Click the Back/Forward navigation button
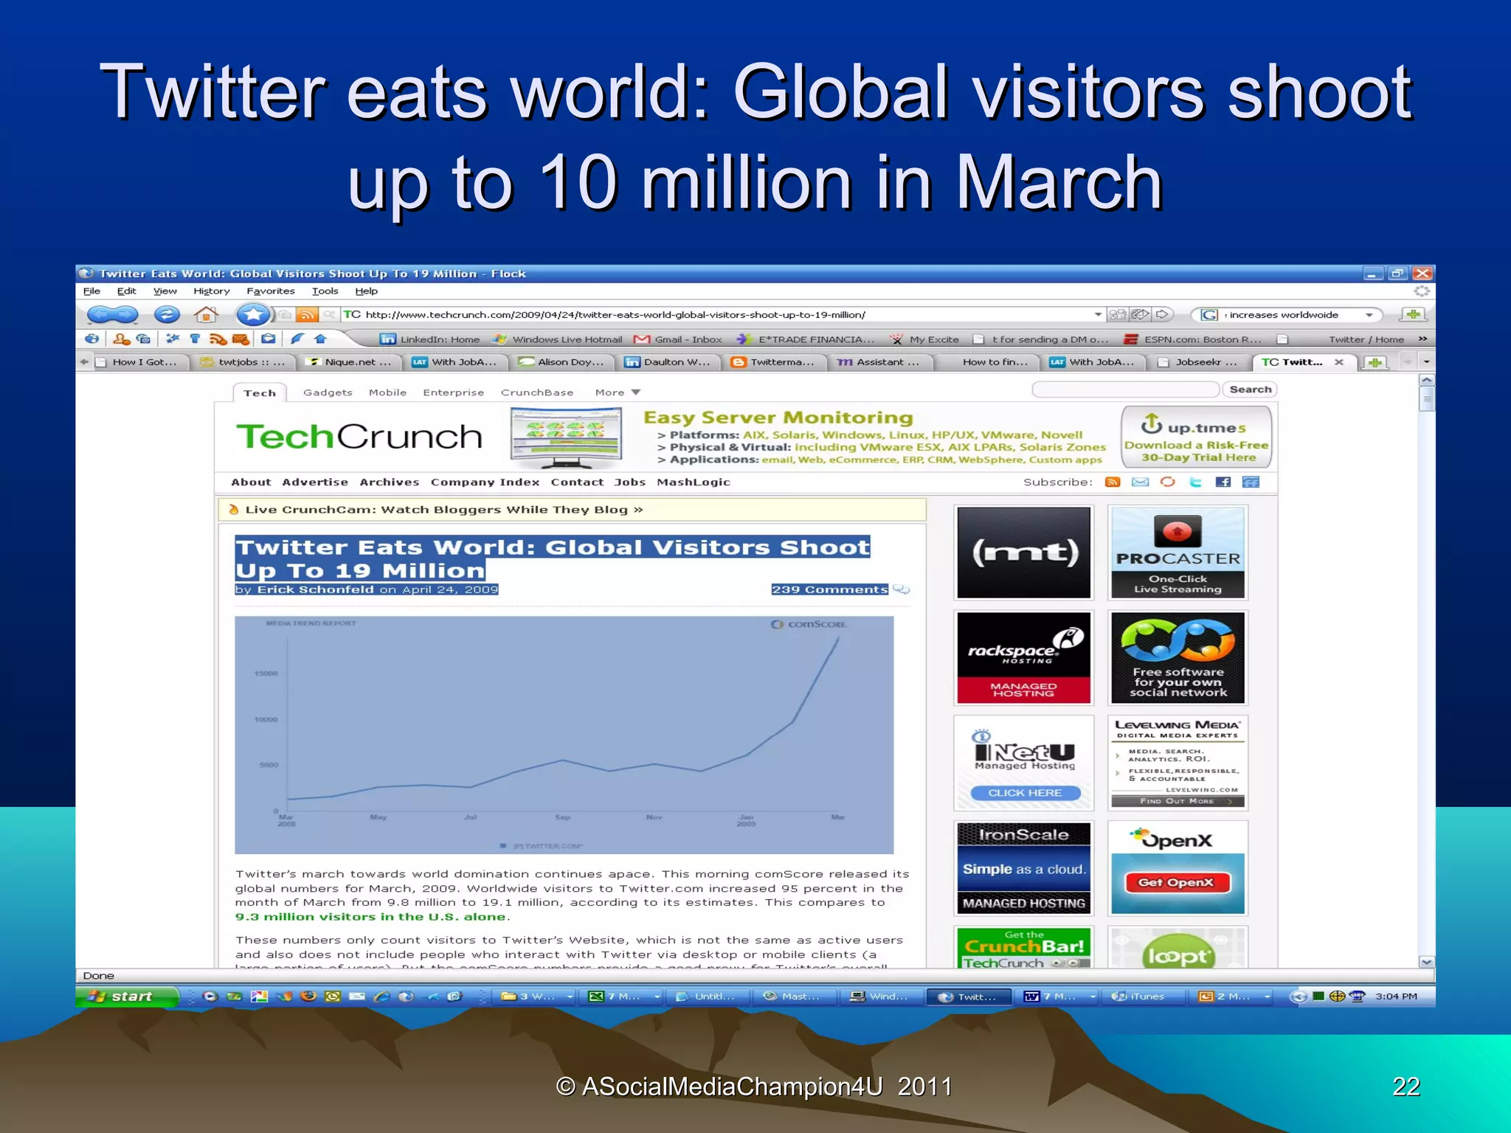Viewport: 1511px width, 1133px height. pyautogui.click(x=112, y=315)
